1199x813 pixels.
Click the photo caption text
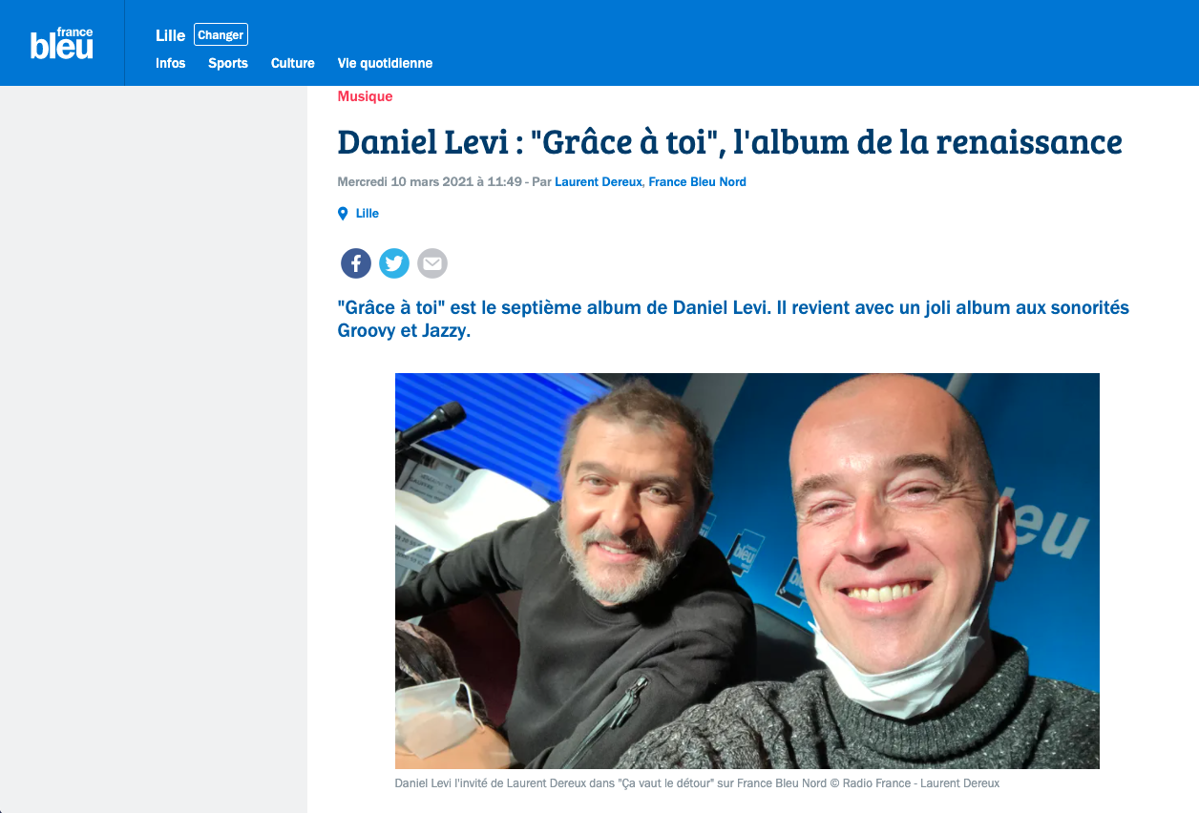click(697, 783)
